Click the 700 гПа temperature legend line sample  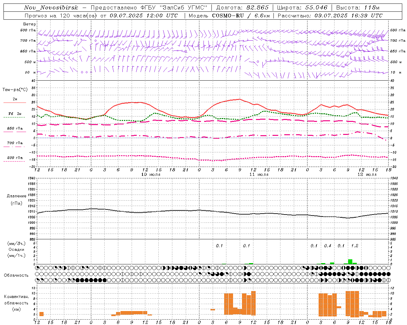click(14, 147)
